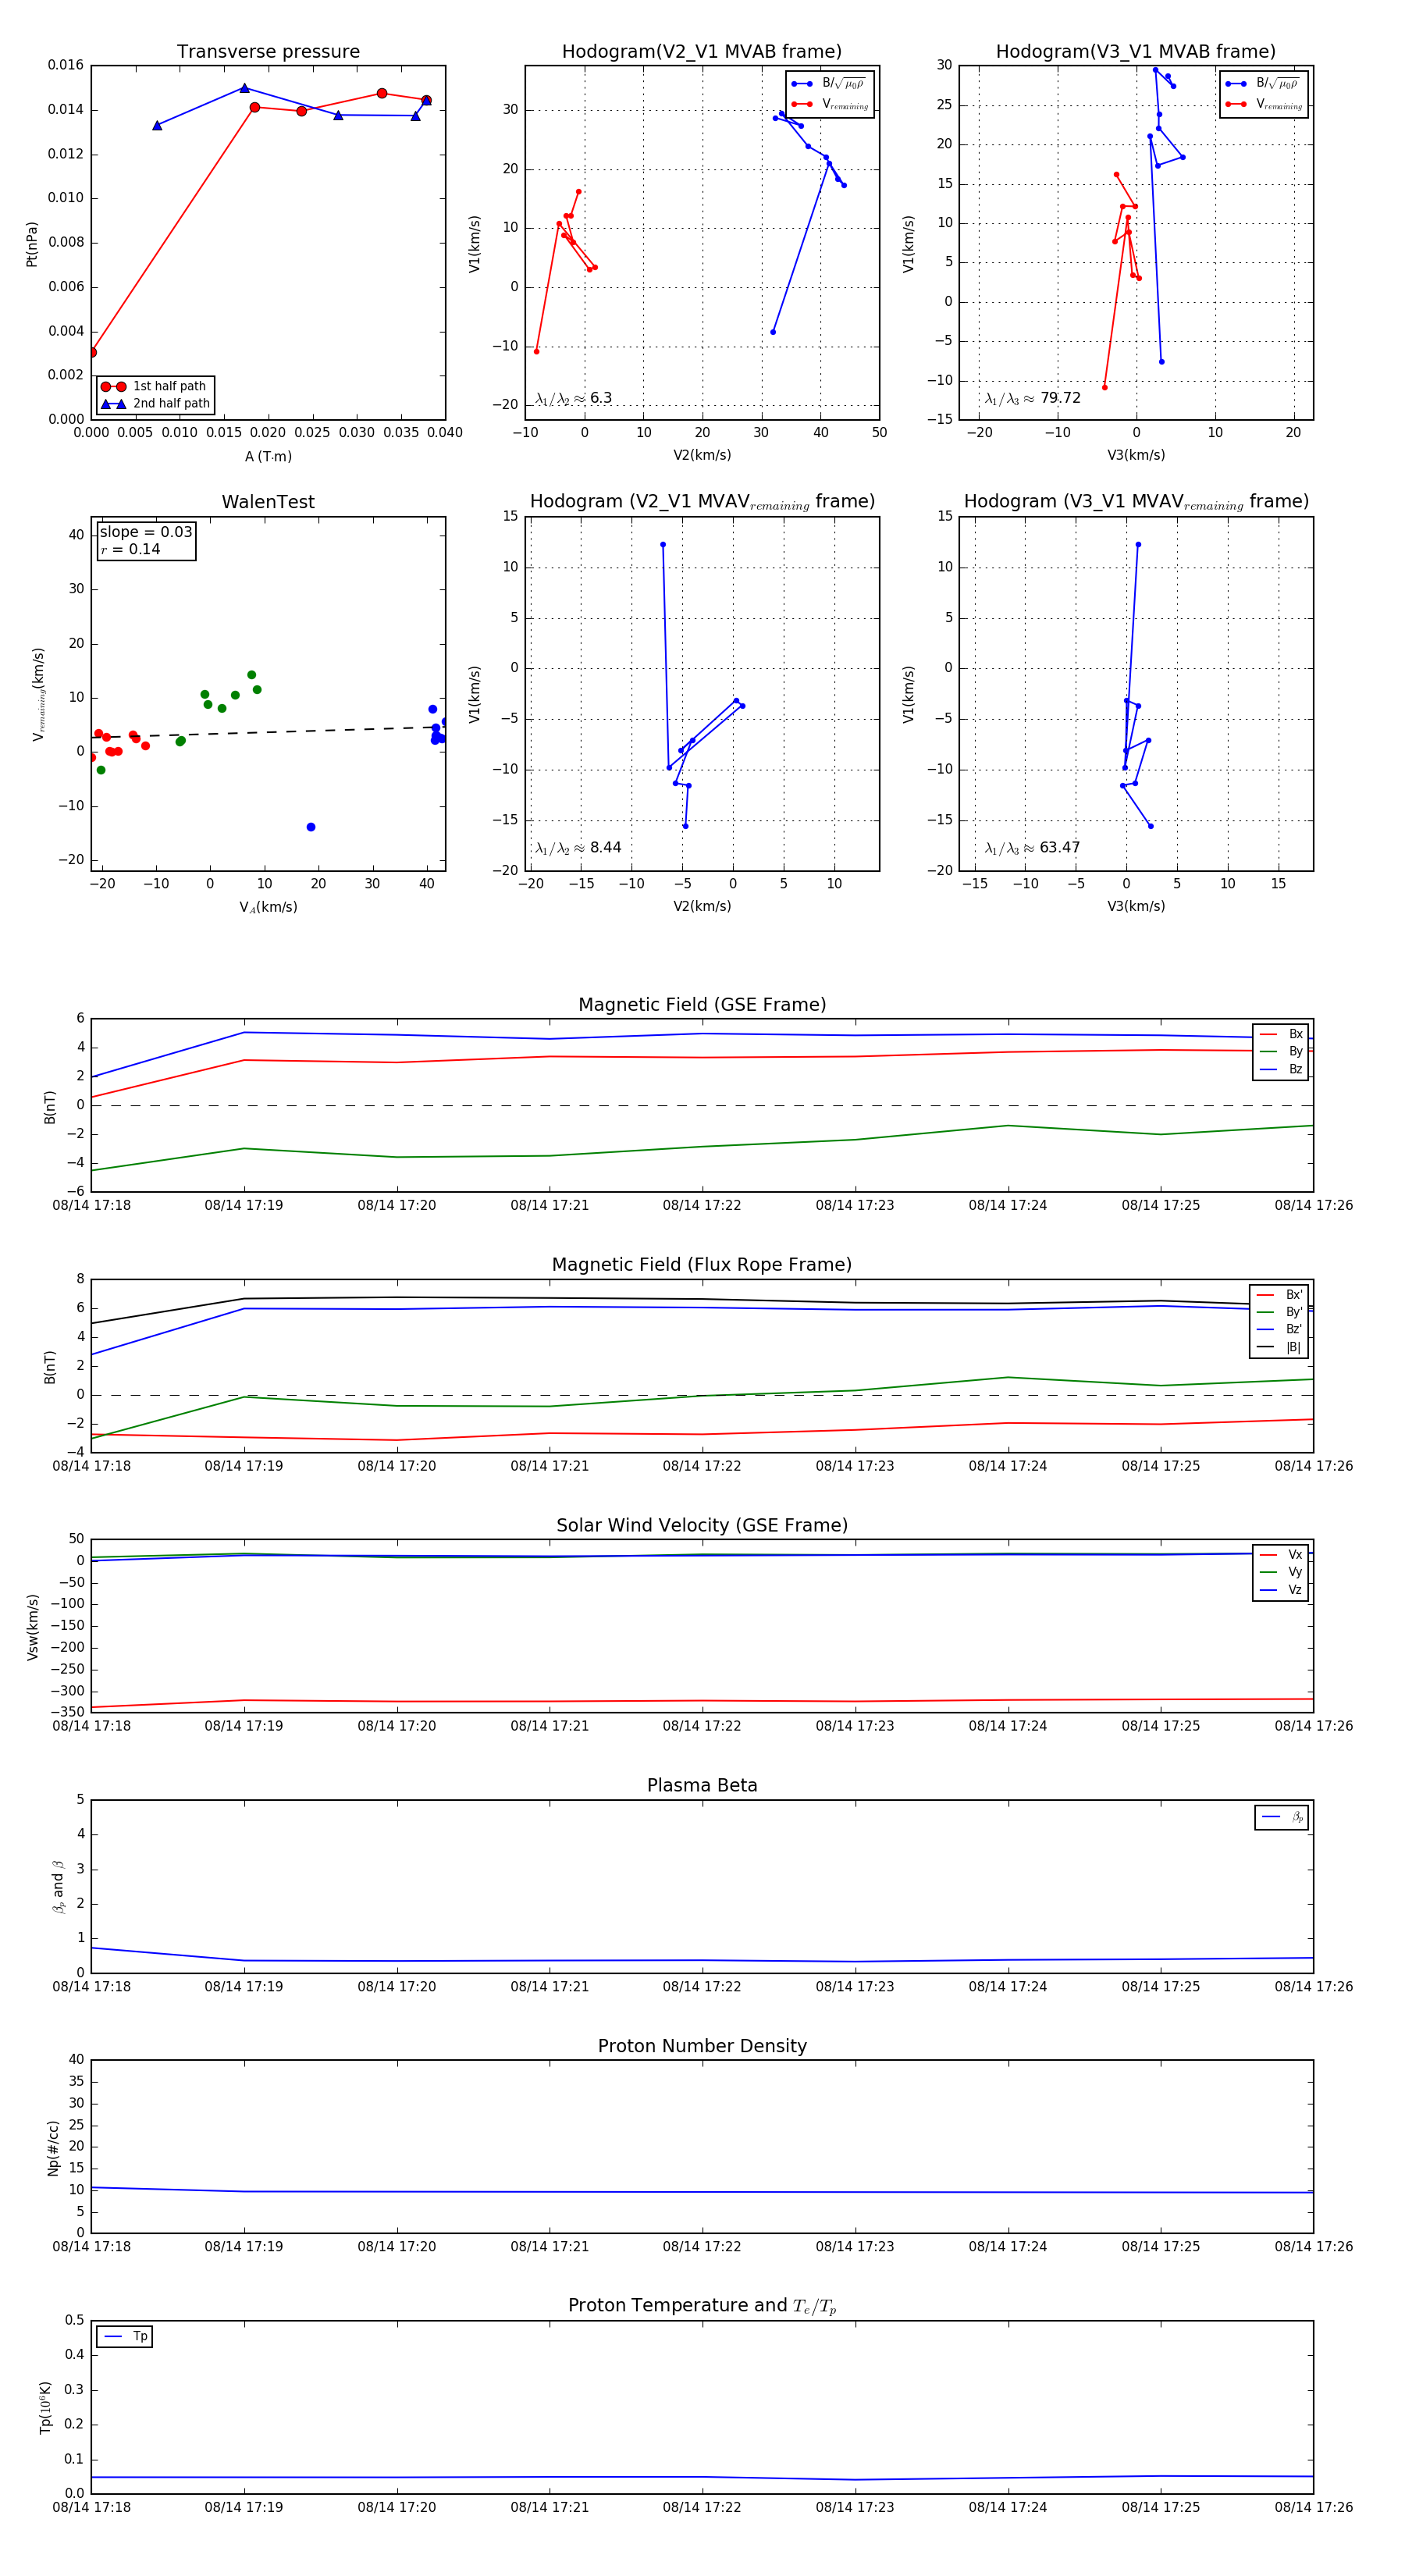Click the '-350' tick on solar wind velocity axis
The height and width of the screenshot is (2576, 1405).
click(68, 1713)
